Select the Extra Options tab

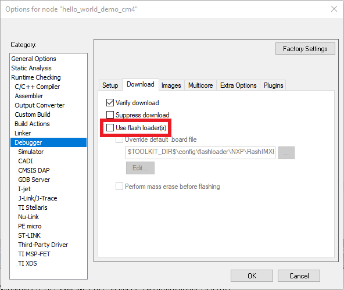pyautogui.click(x=238, y=85)
